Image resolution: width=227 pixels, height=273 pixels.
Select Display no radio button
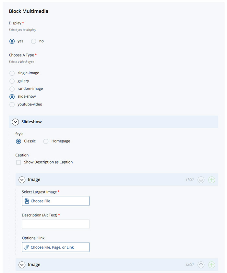tap(34, 41)
